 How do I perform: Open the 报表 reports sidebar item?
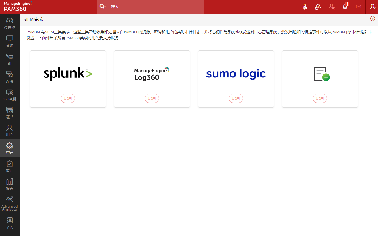tap(10, 184)
